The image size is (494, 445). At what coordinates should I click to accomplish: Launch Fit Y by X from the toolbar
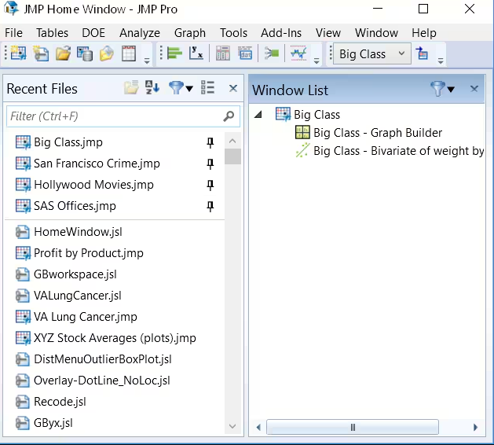point(196,53)
